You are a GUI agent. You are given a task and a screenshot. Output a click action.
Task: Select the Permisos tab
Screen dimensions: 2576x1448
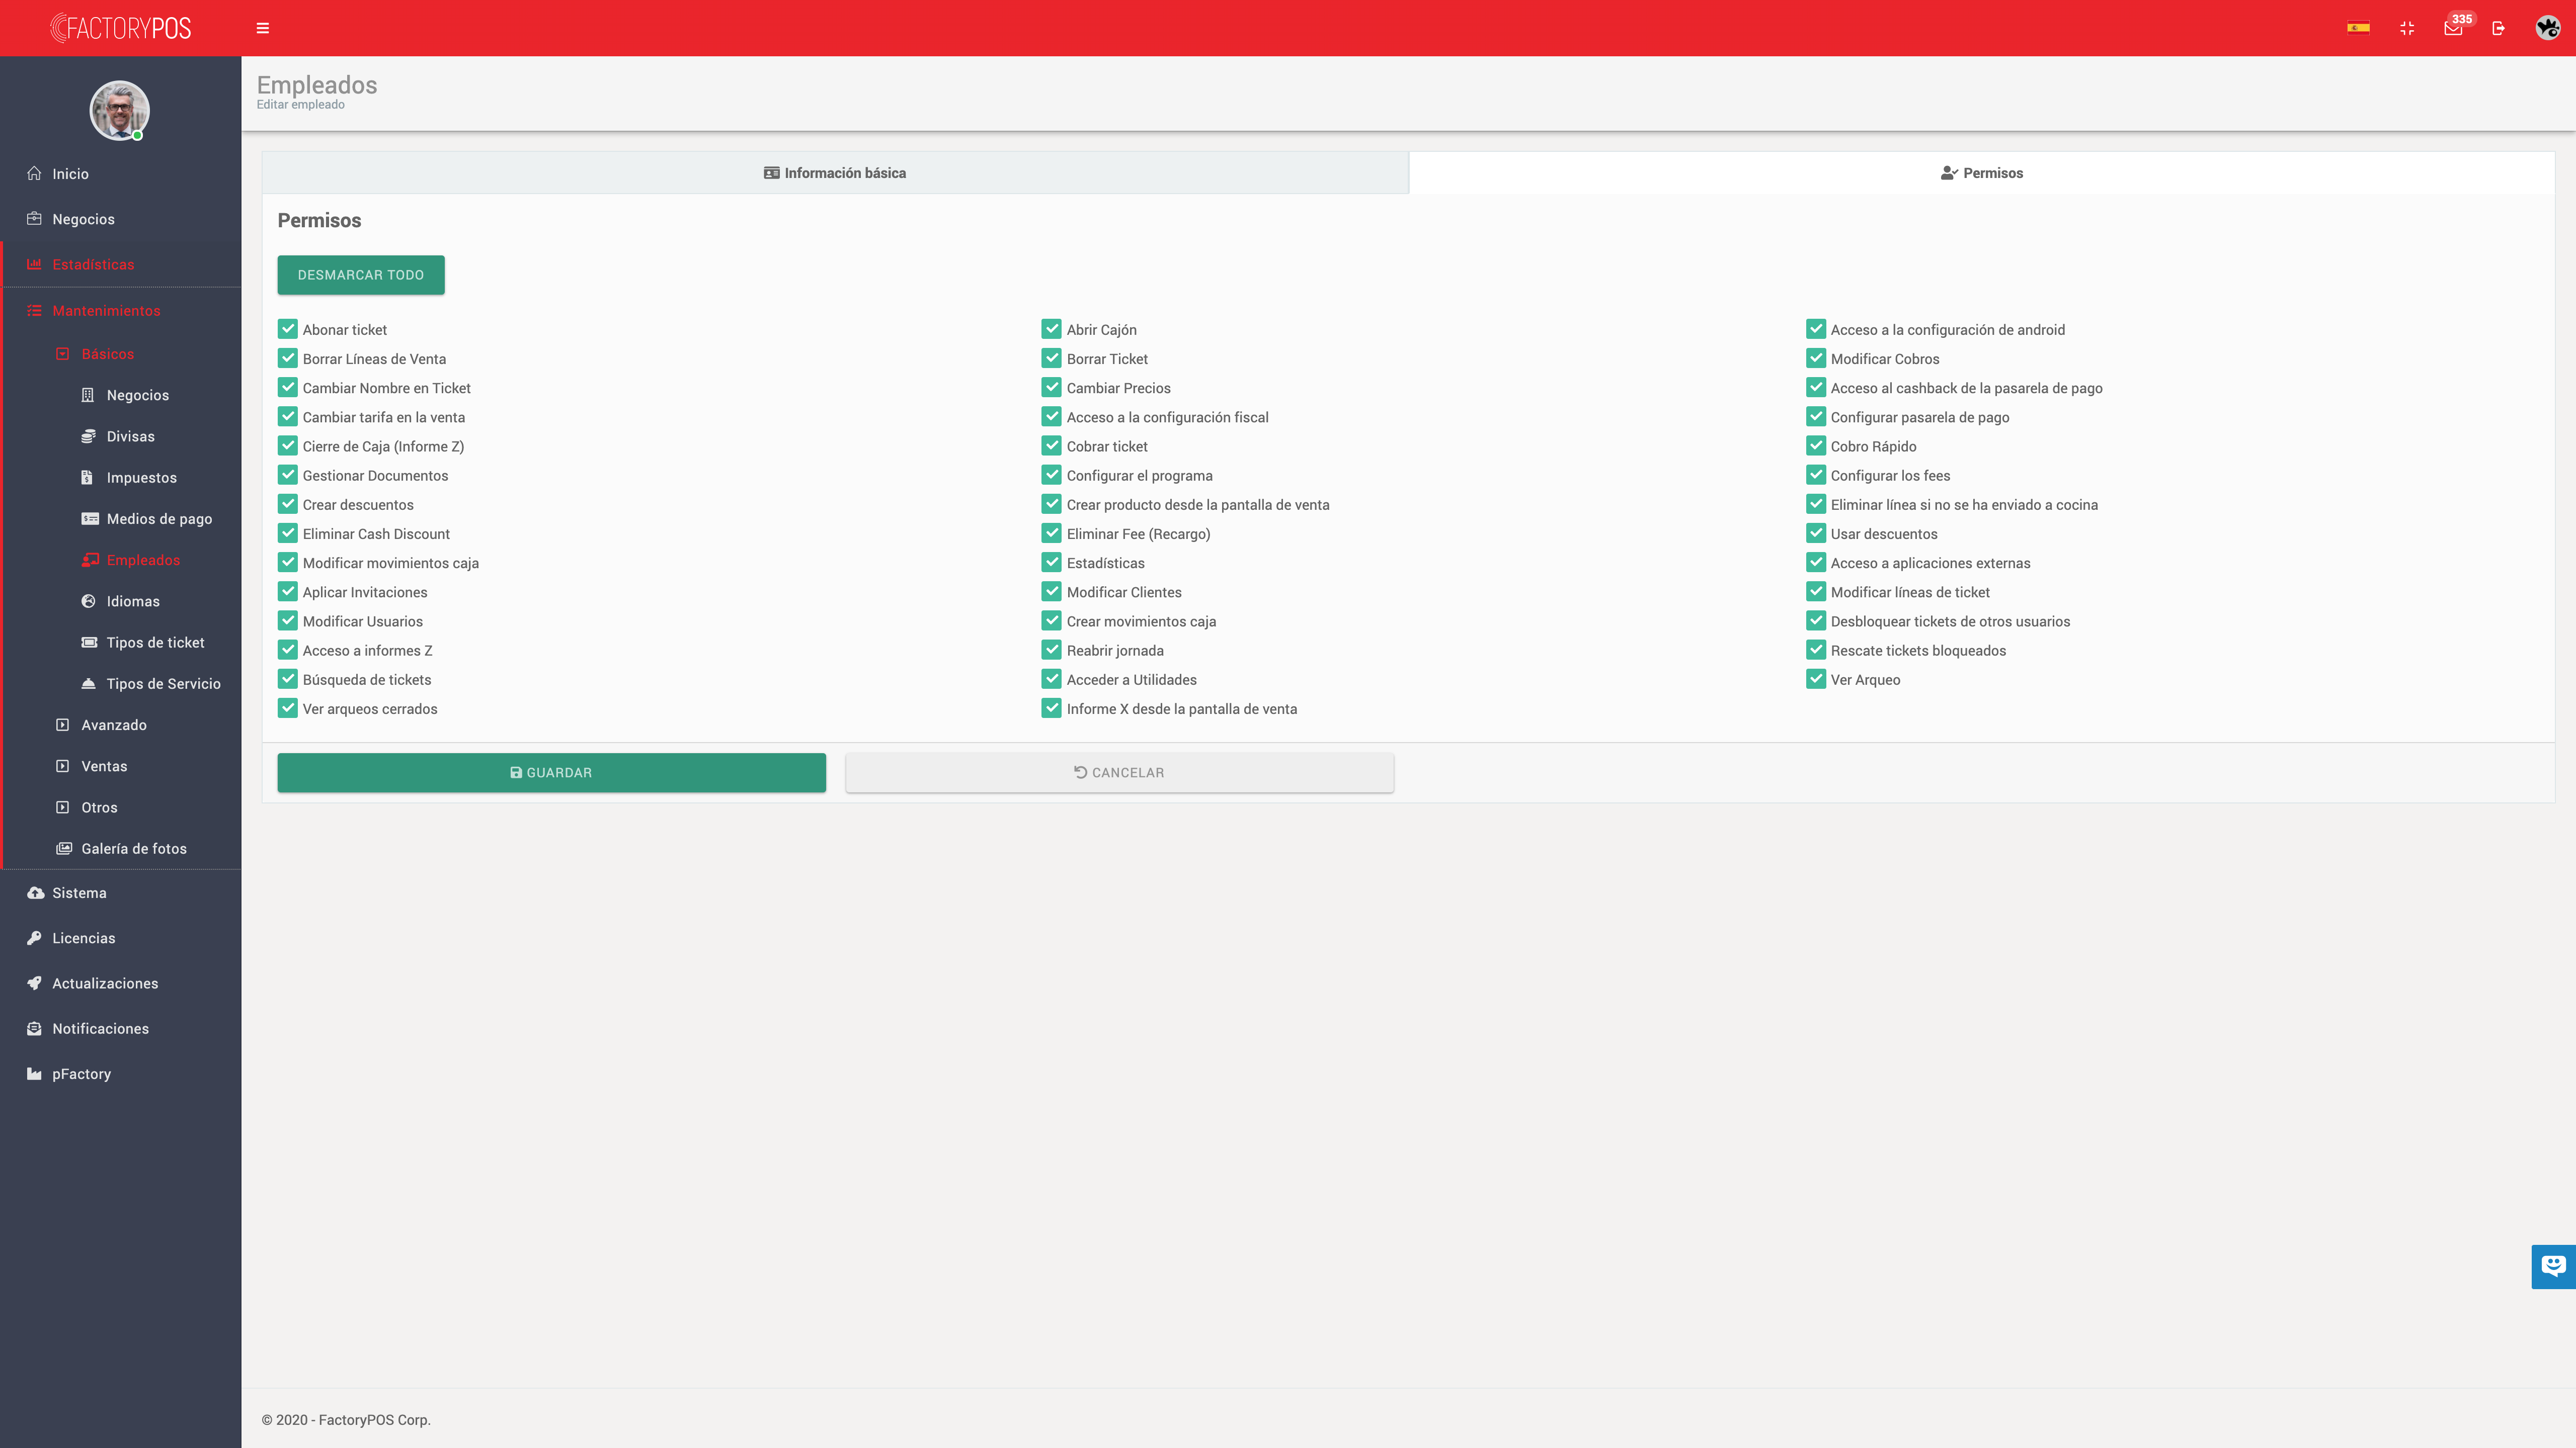click(1981, 173)
